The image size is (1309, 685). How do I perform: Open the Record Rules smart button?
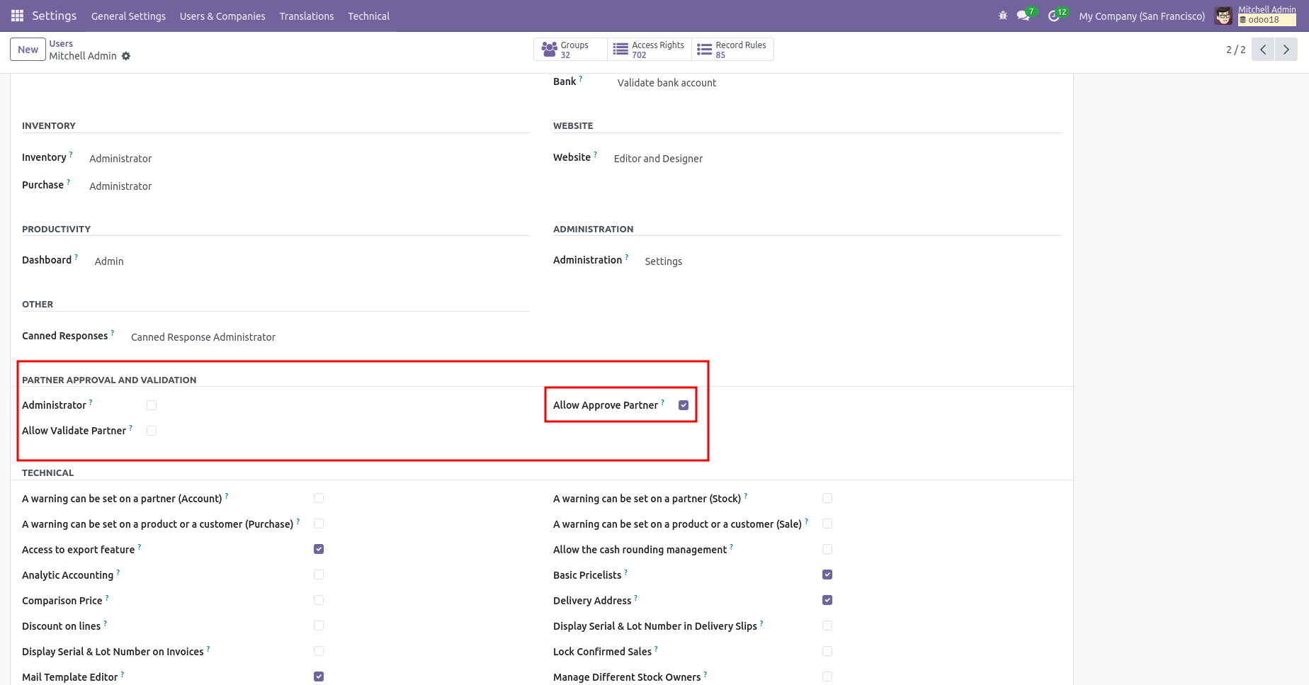click(x=732, y=50)
